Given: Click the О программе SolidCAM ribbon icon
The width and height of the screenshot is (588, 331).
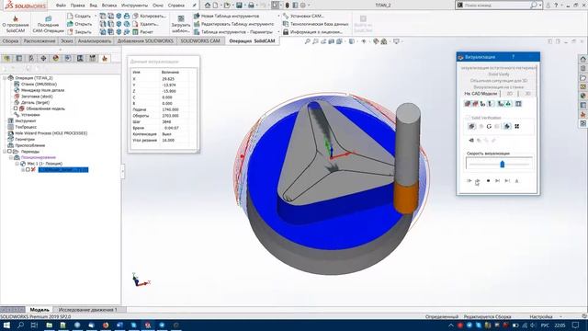Looking at the screenshot, I should (x=15, y=24).
